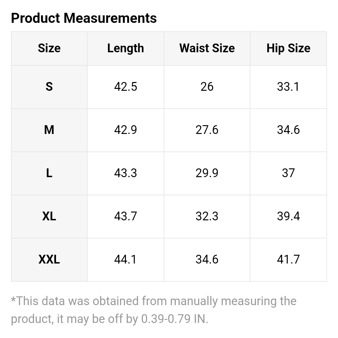This screenshot has width=338, height=338.
Task: Click the Waist Size column header
Action: pyautogui.click(x=207, y=48)
